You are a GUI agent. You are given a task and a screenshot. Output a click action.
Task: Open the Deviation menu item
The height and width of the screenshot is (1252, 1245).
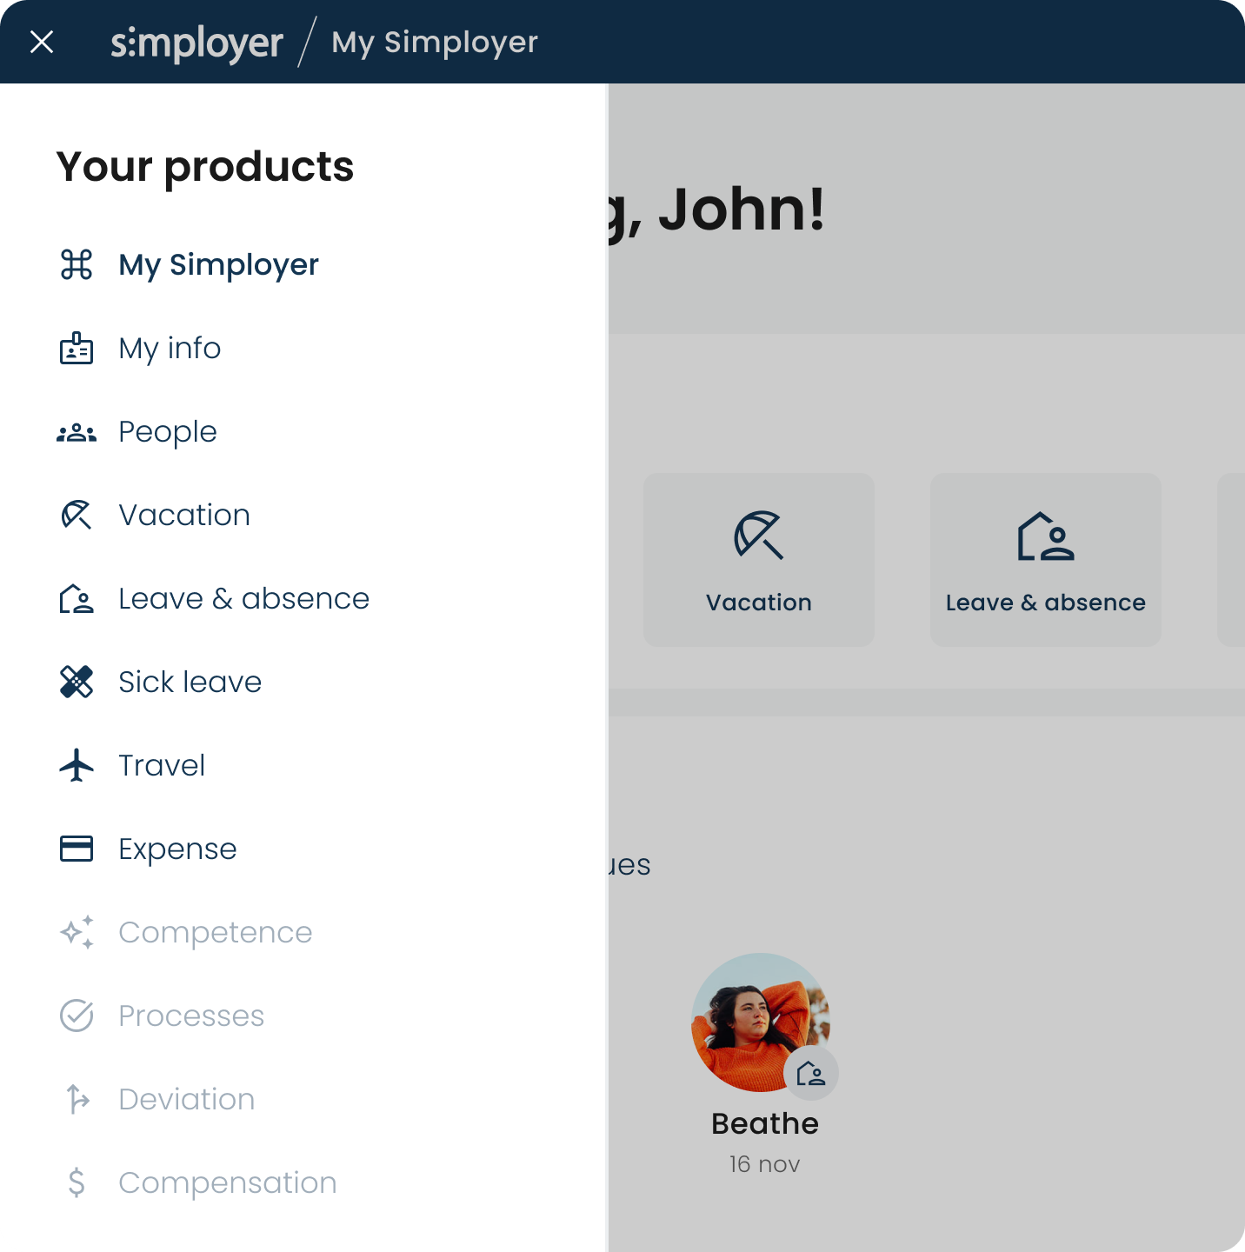(x=186, y=1099)
